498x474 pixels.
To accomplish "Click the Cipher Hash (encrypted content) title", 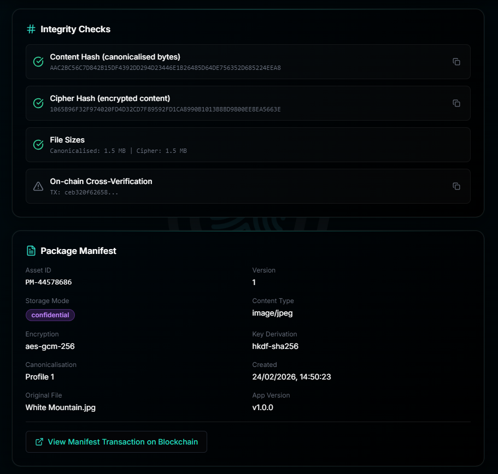I will pyautogui.click(x=110, y=99).
